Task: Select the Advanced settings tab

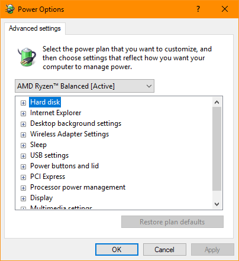Action: pos(35,28)
